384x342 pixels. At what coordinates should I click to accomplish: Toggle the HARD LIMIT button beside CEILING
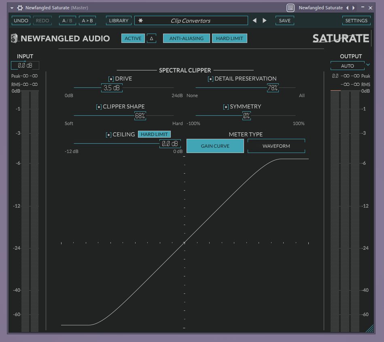154,134
